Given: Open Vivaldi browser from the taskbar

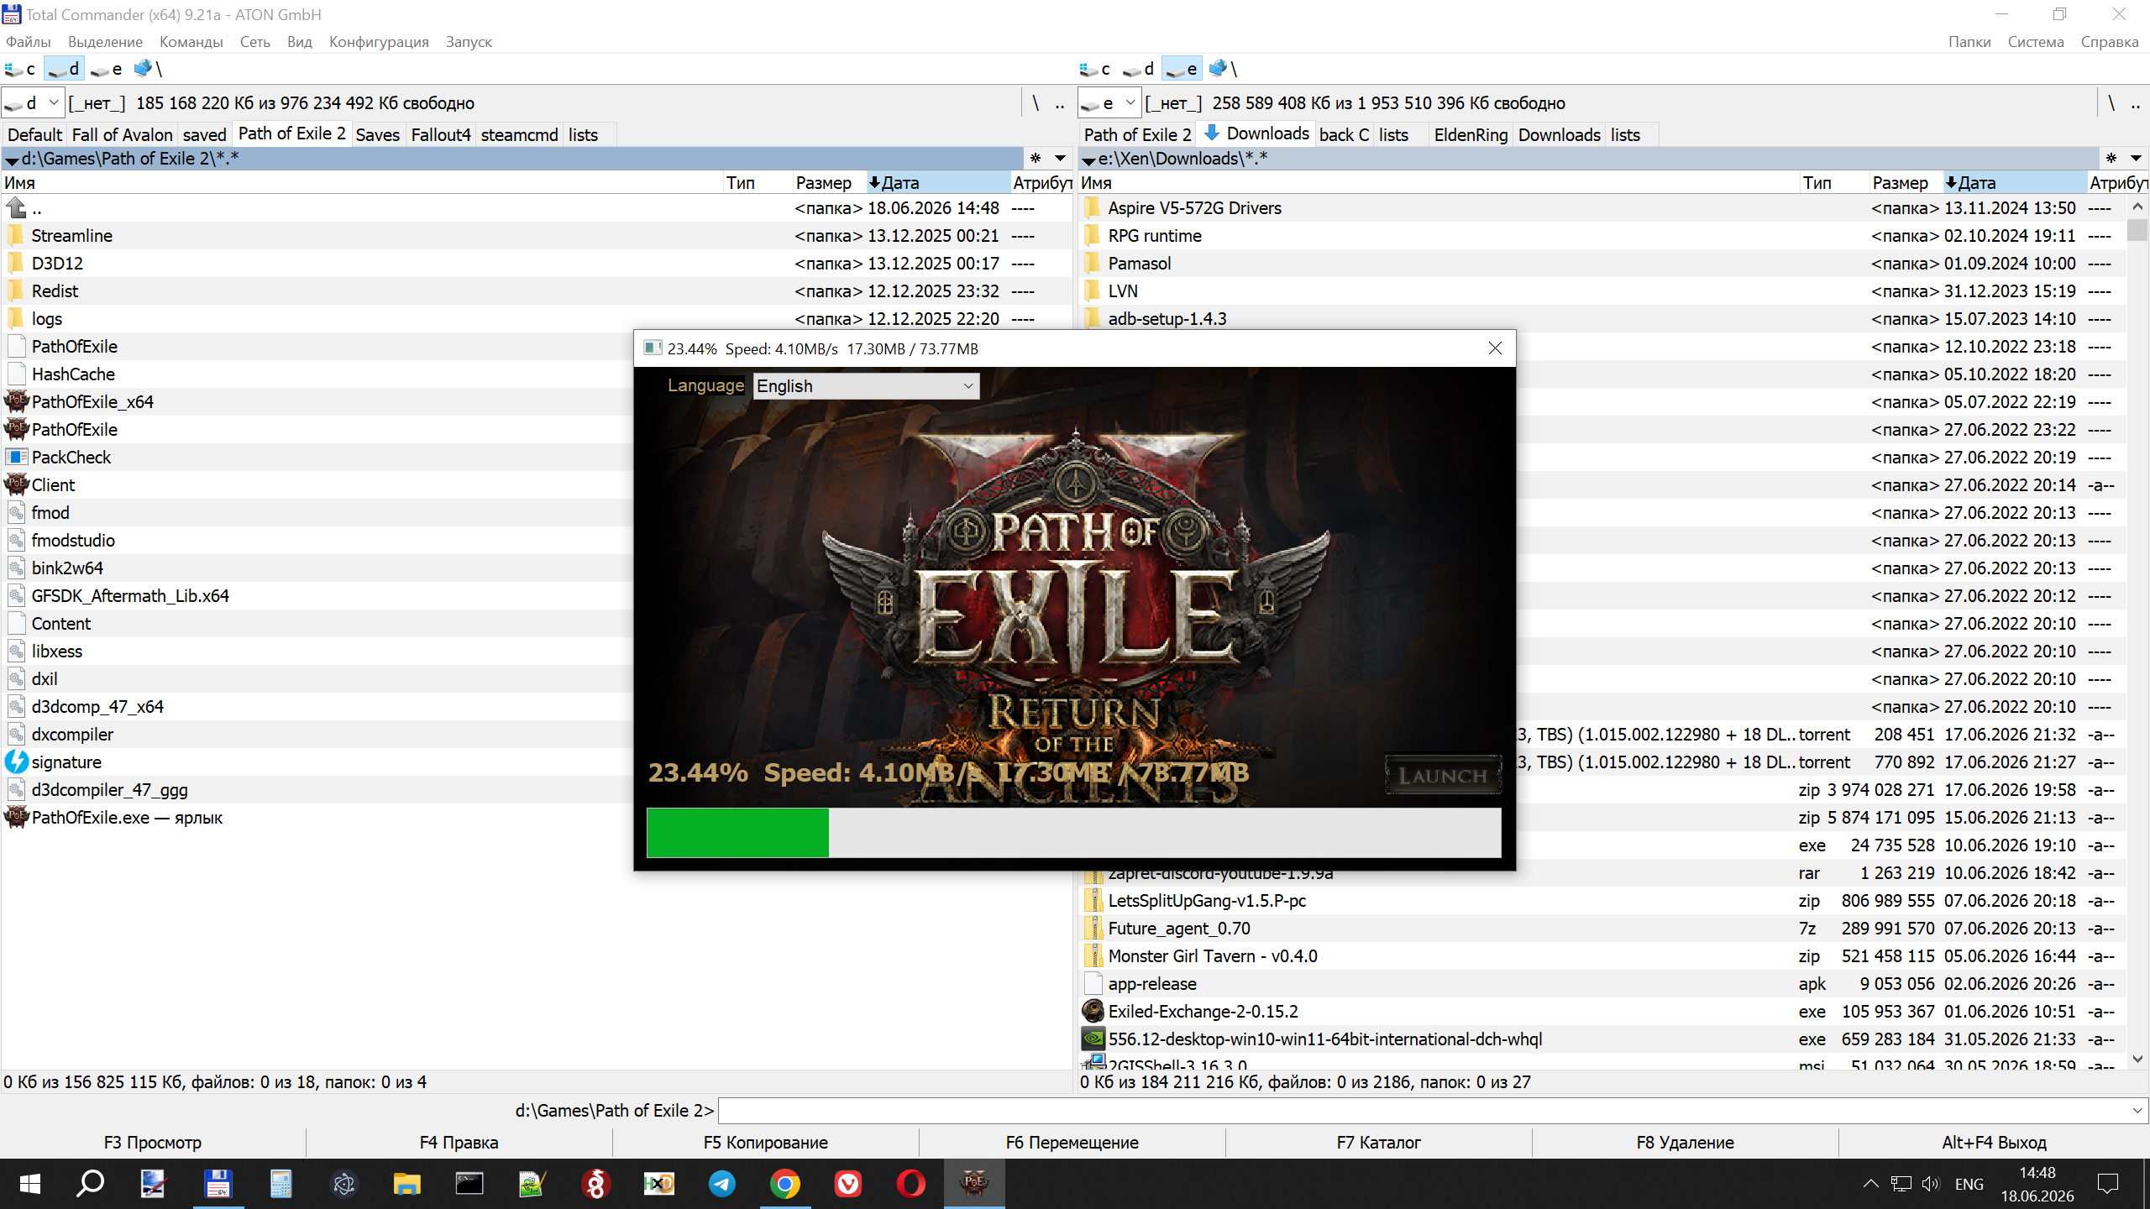Looking at the screenshot, I should coord(848,1184).
